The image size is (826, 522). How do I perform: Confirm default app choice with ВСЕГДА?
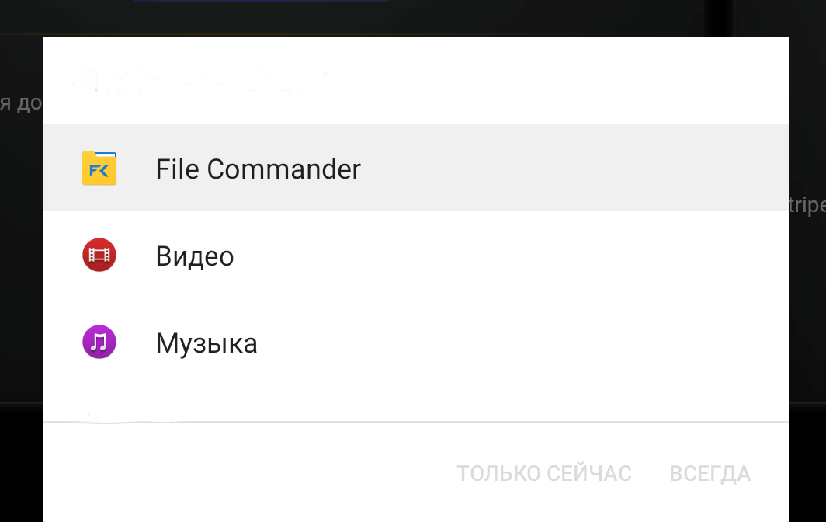(x=709, y=473)
